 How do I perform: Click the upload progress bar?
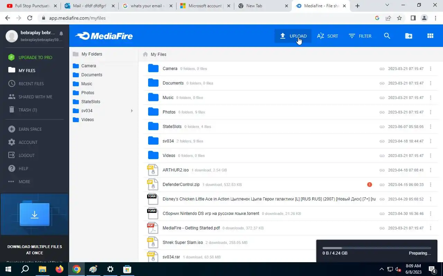point(377,248)
